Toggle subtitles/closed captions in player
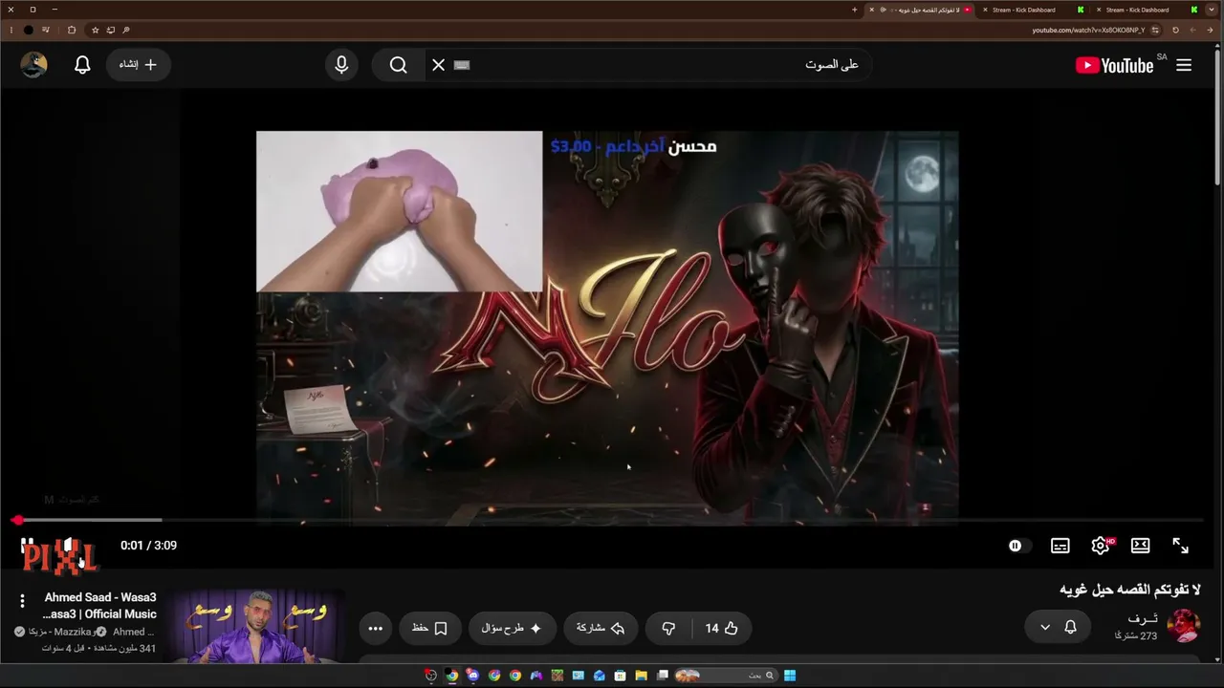The image size is (1224, 688). pos(1060,546)
